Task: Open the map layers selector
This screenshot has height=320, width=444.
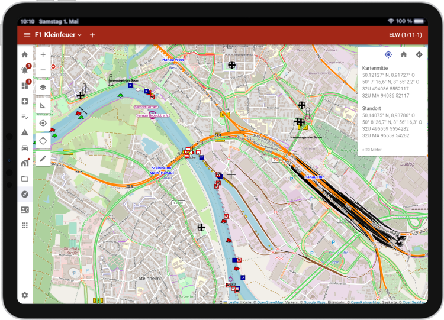Action: point(43,88)
